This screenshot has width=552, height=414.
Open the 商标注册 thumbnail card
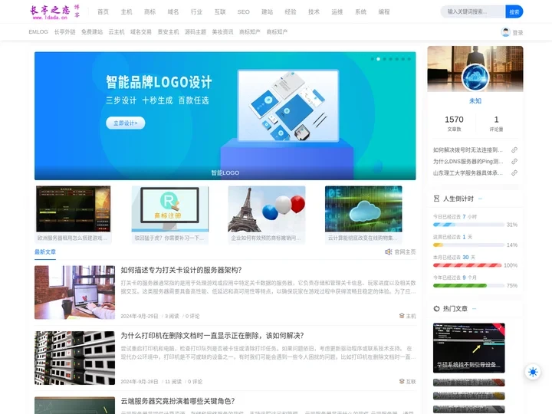pos(170,214)
